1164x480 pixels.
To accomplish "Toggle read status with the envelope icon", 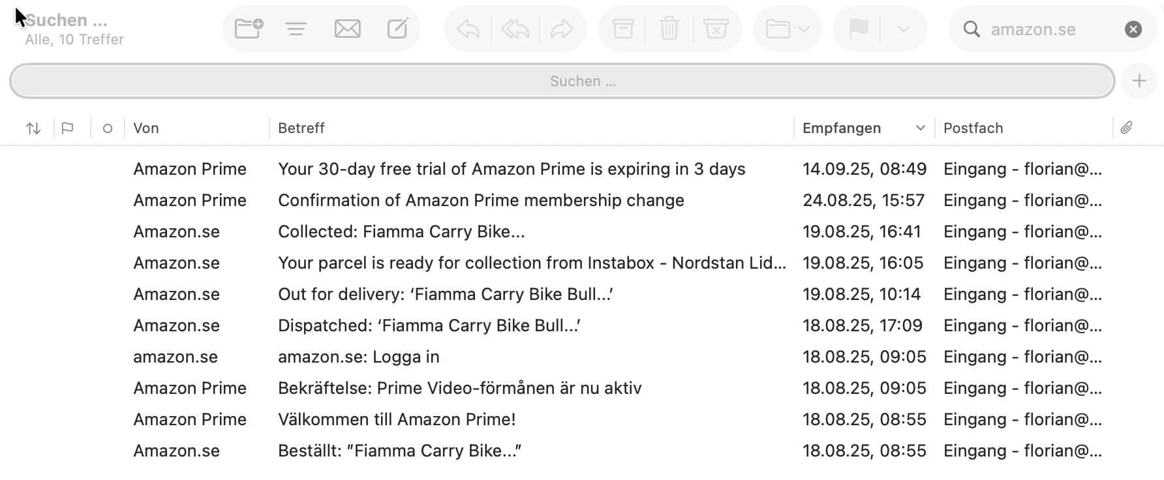I will 347,28.
